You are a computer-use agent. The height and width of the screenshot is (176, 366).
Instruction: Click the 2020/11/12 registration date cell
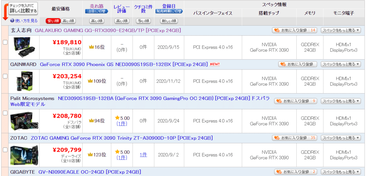point(168,81)
